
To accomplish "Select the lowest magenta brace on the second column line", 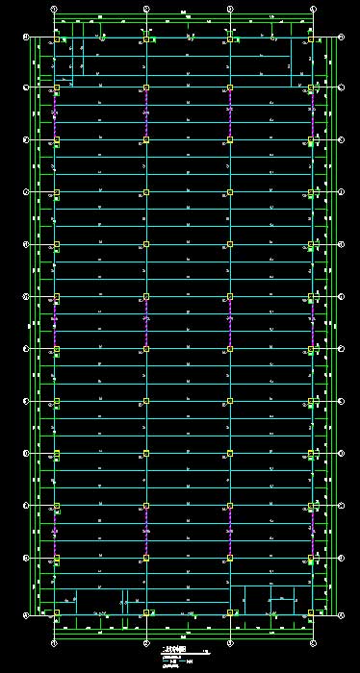I will coord(146,532).
